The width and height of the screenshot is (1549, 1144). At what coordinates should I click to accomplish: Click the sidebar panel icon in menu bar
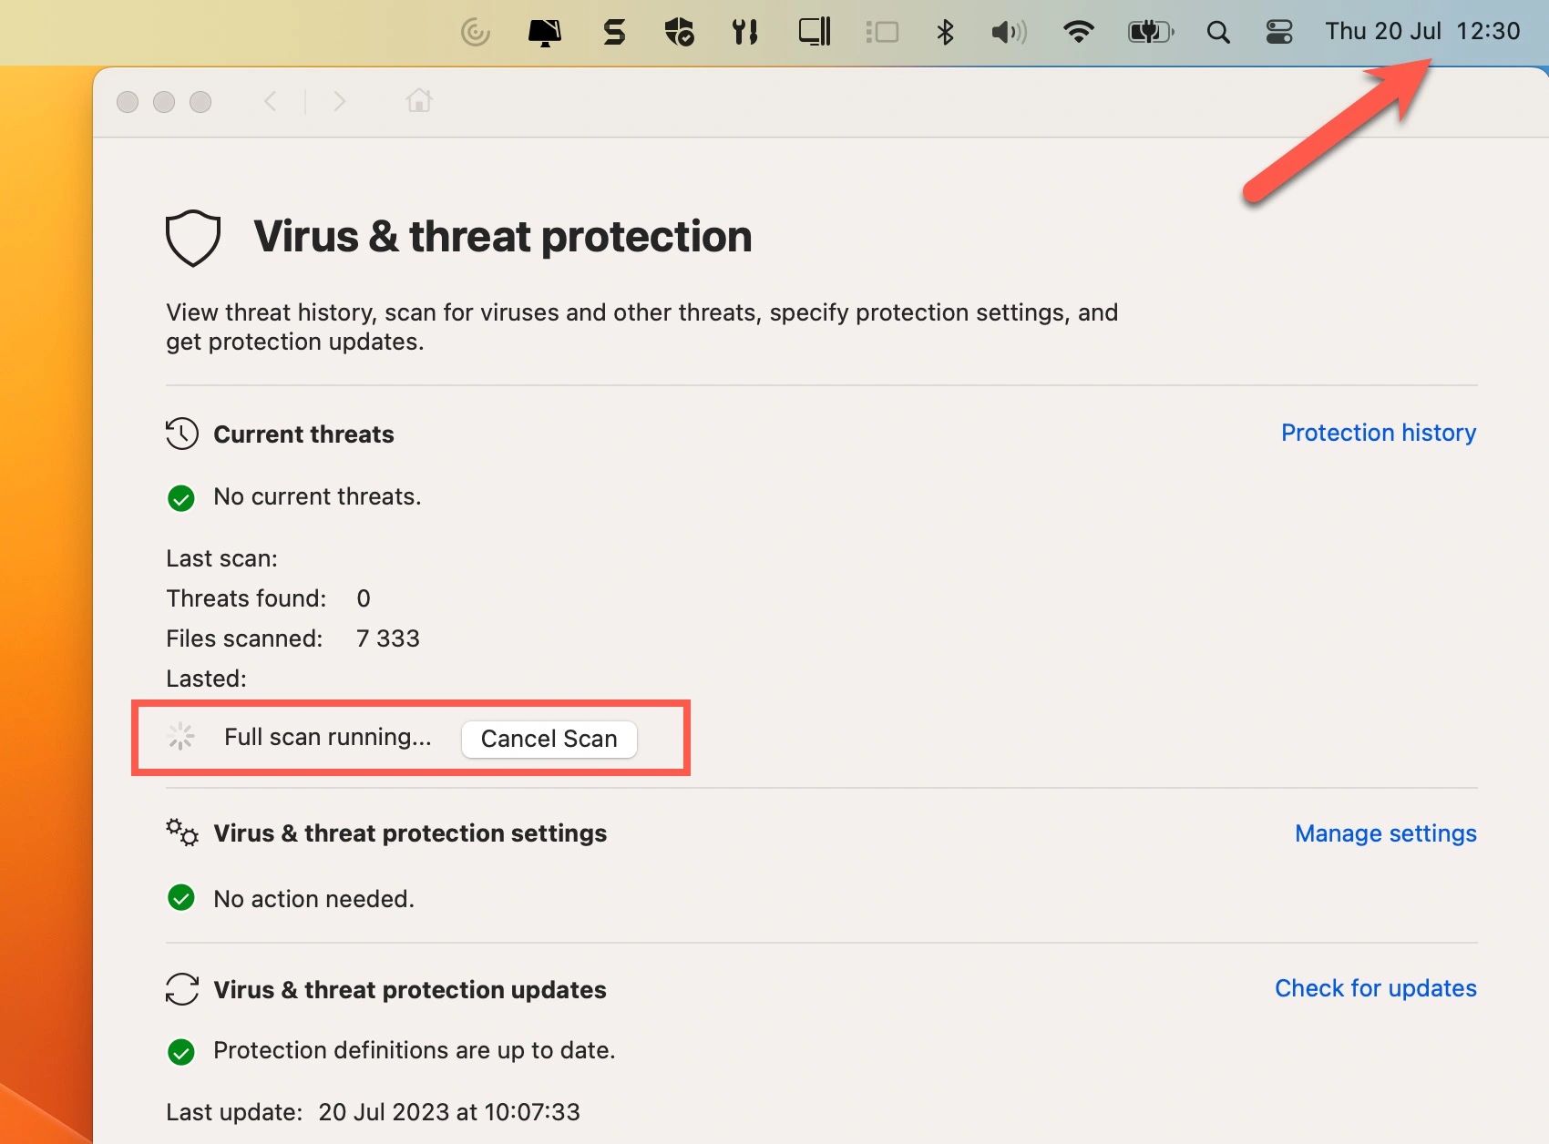click(x=814, y=33)
